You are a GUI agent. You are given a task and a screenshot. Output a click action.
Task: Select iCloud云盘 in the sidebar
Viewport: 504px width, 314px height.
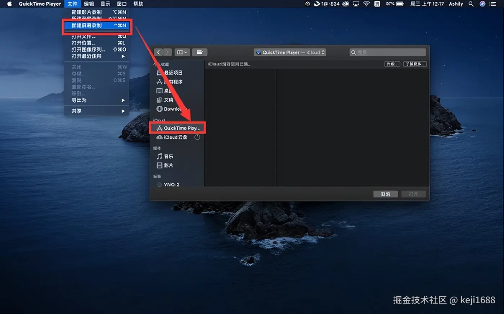[172, 137]
